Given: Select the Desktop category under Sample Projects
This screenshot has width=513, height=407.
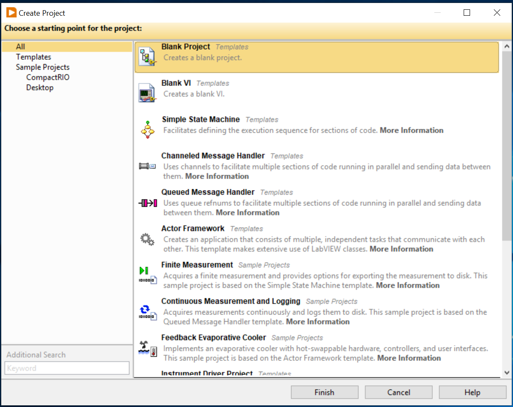Looking at the screenshot, I should click(x=40, y=87).
